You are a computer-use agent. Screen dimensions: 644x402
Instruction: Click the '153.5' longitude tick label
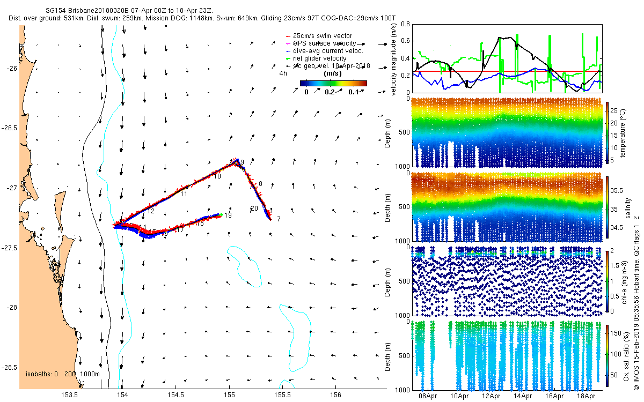tap(70, 394)
